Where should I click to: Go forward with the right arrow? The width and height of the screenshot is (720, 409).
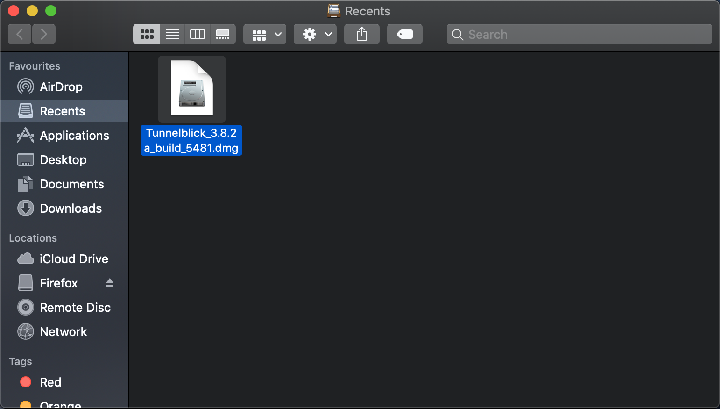[44, 34]
